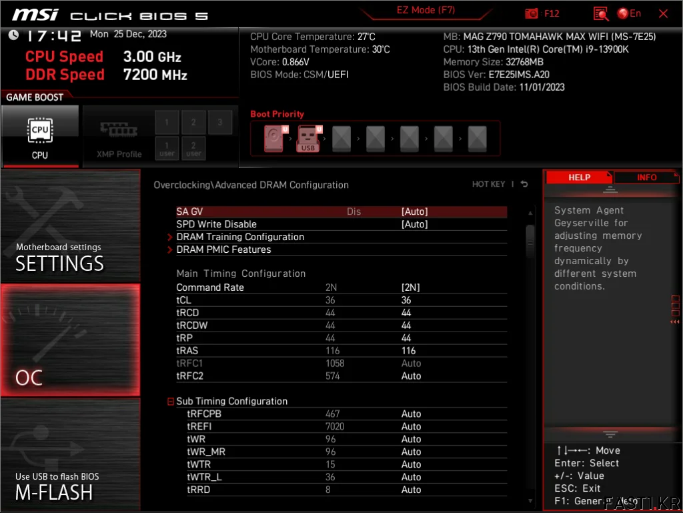Edit the tCL value field
Viewport: 683px width, 513px height.
tap(406, 300)
